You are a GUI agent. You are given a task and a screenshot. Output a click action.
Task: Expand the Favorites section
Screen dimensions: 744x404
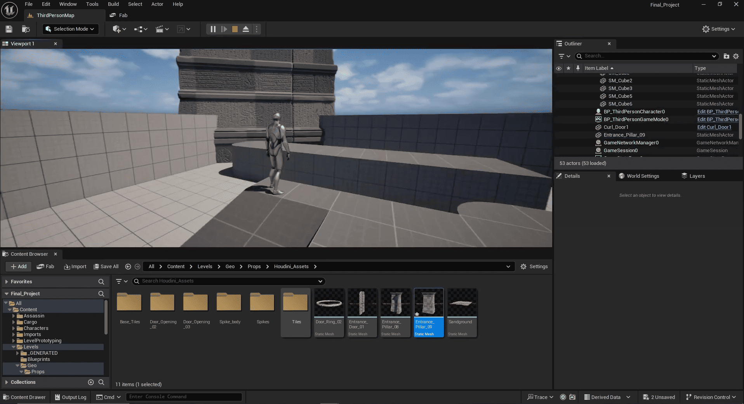7,282
